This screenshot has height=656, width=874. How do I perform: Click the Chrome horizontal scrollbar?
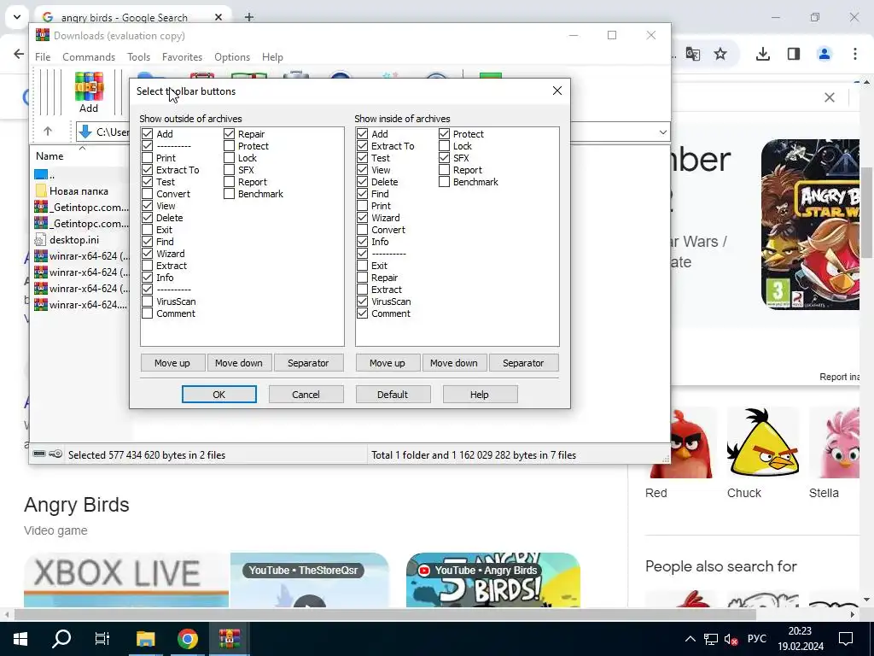click(385, 615)
